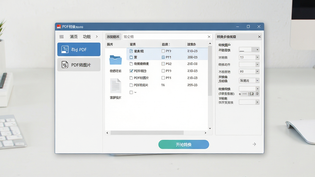Open the dropdown just below the P3 dropdown
The image size is (315, 177).
tap(249, 81)
